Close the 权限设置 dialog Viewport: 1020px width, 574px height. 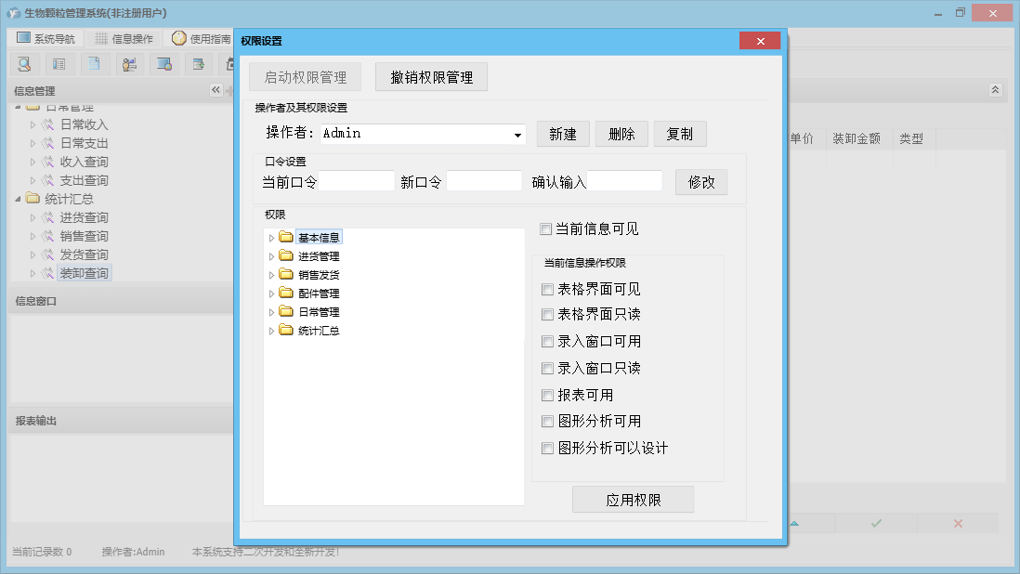pyautogui.click(x=760, y=41)
